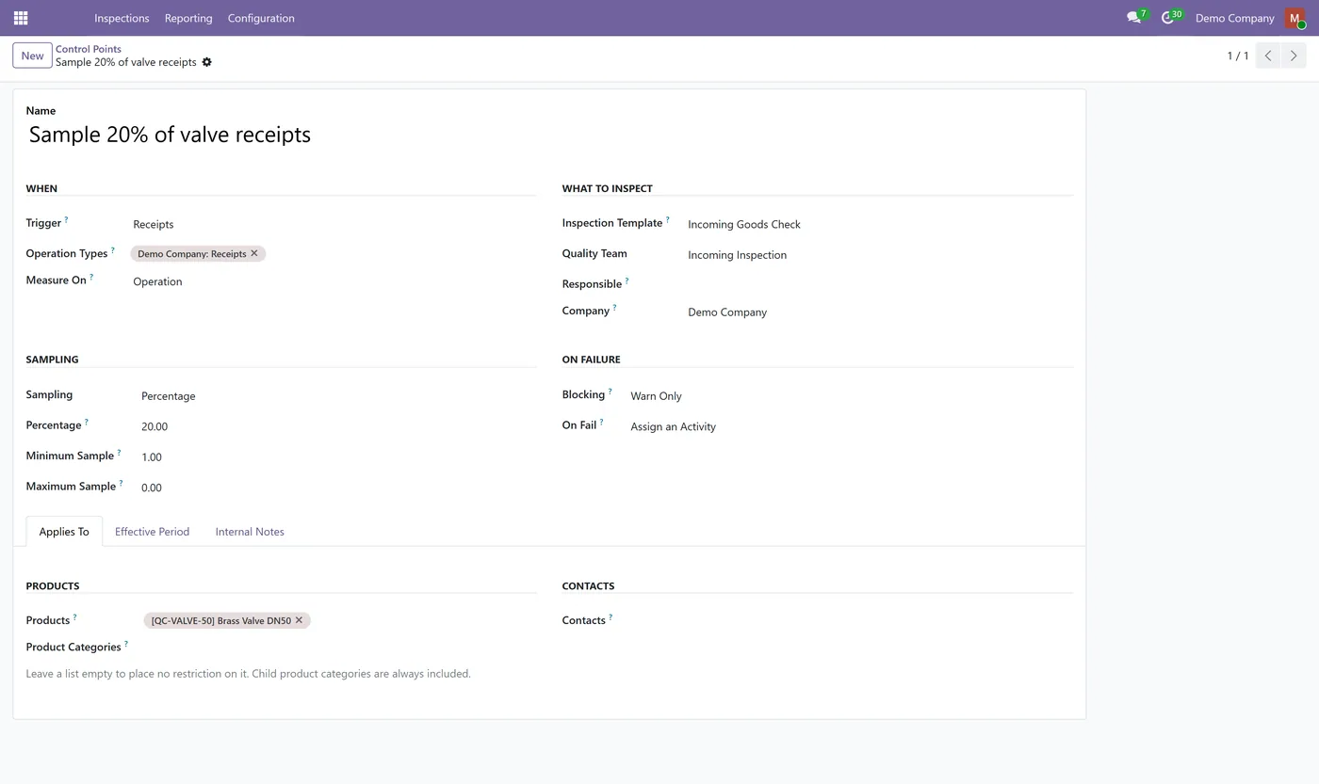Click the user avatar in top bar
The height and width of the screenshot is (784, 1319).
click(x=1295, y=18)
